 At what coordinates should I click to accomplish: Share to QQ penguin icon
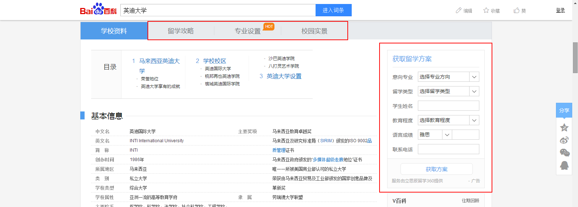564,165
